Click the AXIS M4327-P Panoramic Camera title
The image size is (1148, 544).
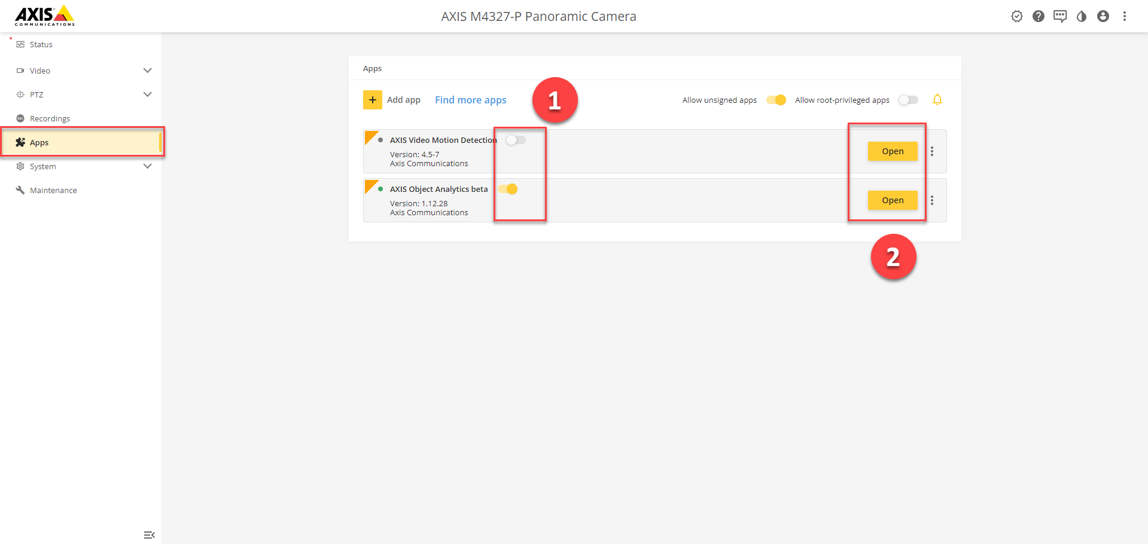[539, 16]
